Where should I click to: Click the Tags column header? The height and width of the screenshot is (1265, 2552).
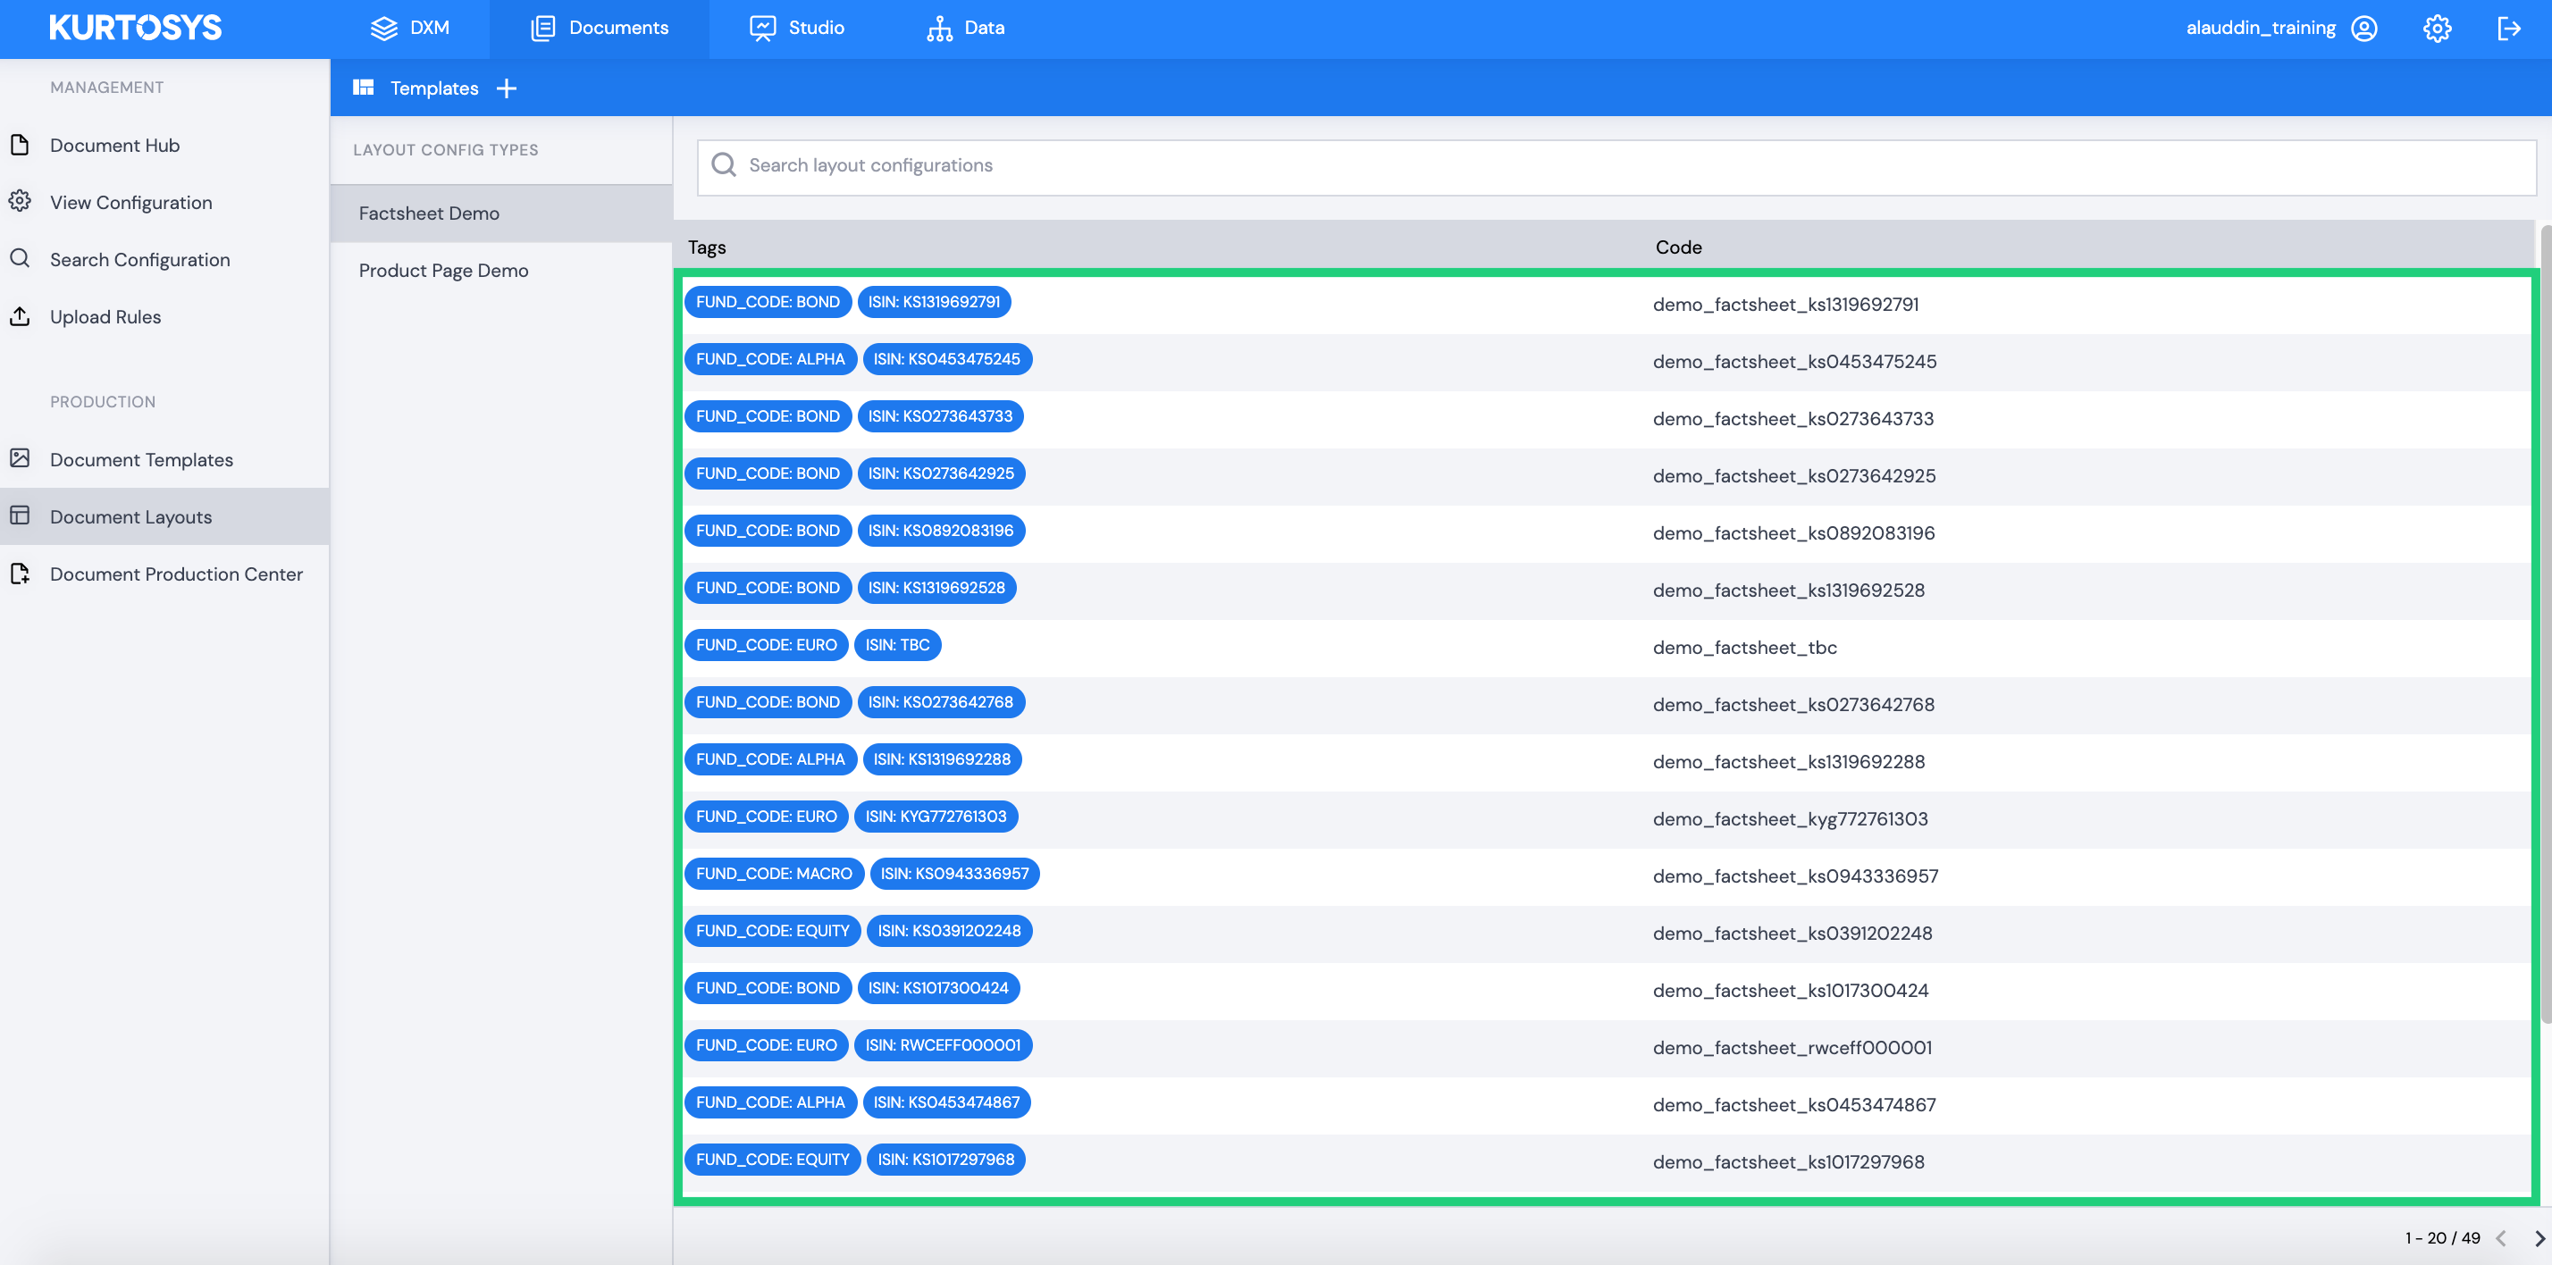[706, 247]
